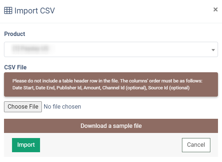Click the 'Please do not include' instruction line
This screenshot has width=222, height=162.
coord(107,81)
